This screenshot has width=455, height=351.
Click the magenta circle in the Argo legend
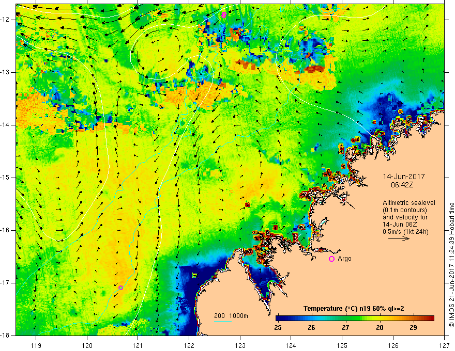pos(331,259)
